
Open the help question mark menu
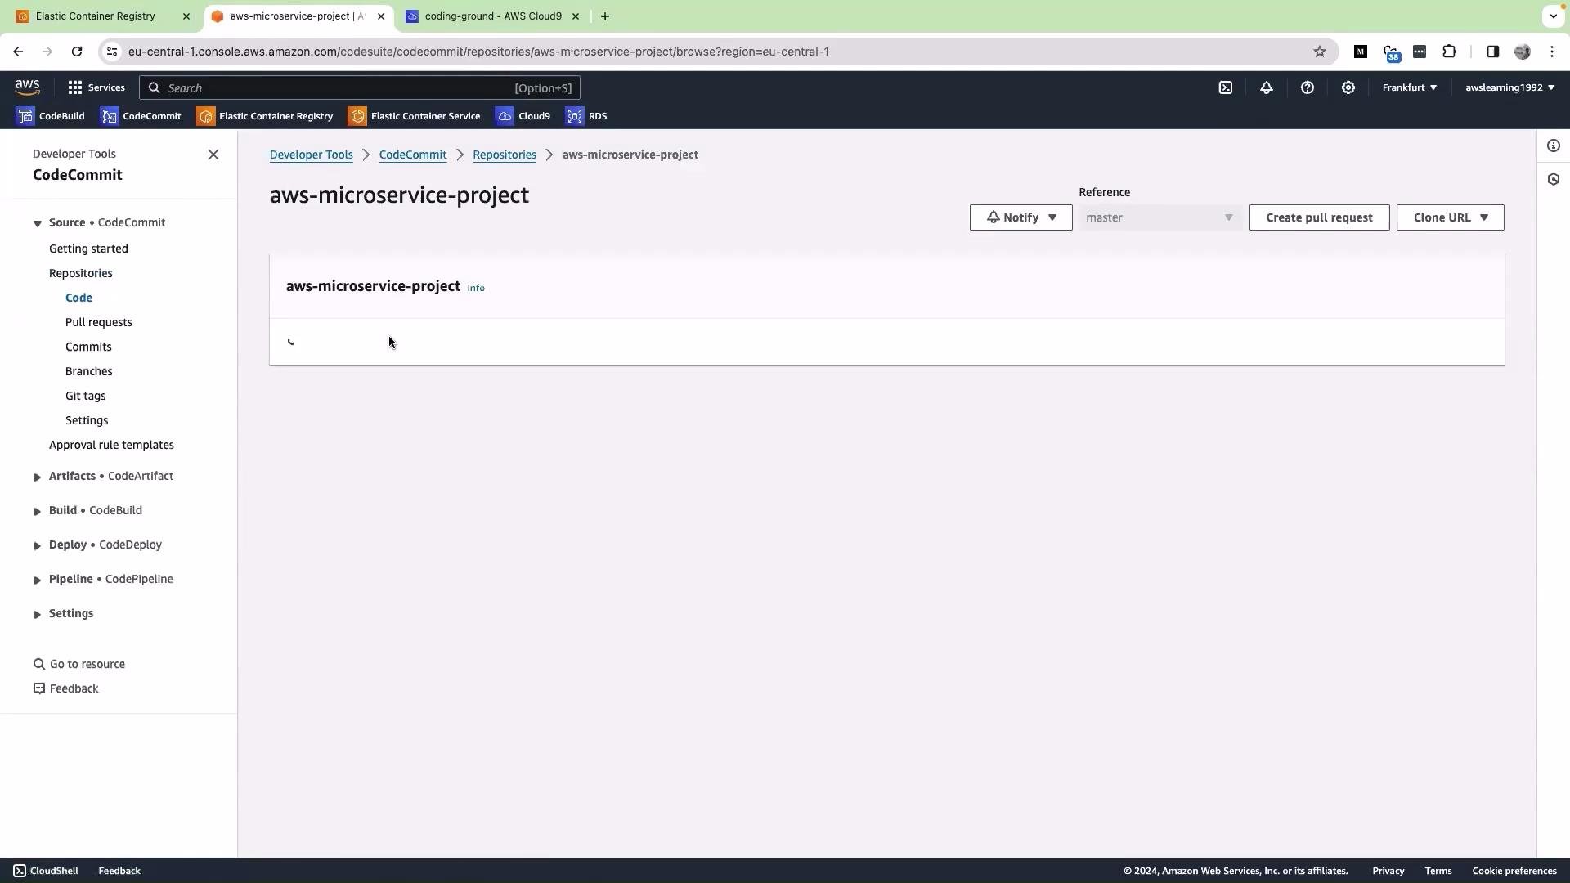click(x=1308, y=87)
